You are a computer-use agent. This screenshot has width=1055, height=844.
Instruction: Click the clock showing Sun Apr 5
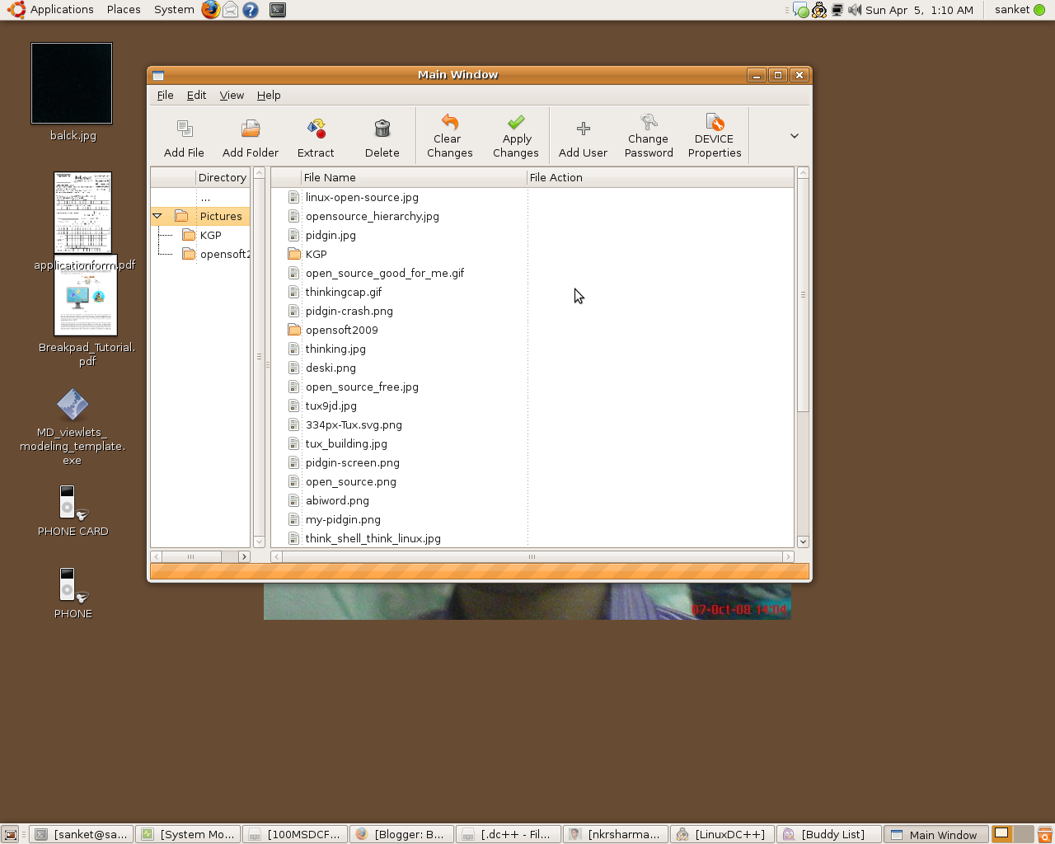[x=919, y=10]
